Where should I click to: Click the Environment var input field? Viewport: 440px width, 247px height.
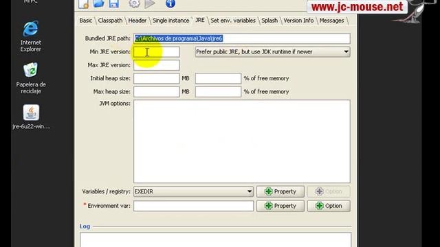(x=193, y=206)
